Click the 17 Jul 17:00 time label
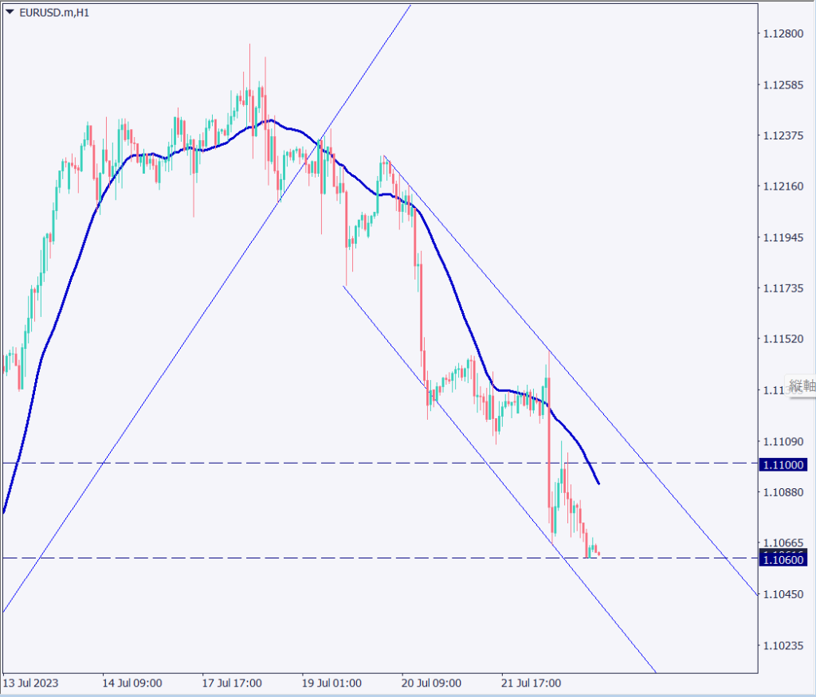The image size is (816, 697). point(232,683)
